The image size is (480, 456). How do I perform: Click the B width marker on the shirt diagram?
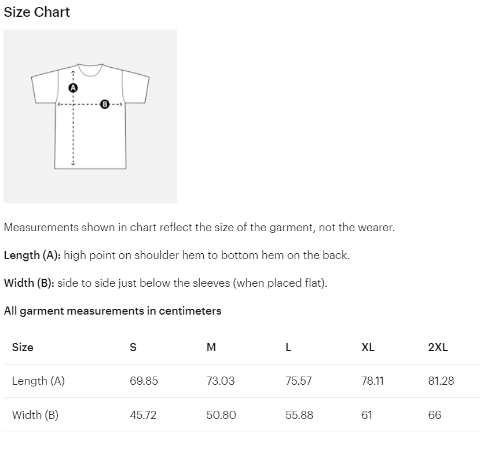[x=105, y=104]
